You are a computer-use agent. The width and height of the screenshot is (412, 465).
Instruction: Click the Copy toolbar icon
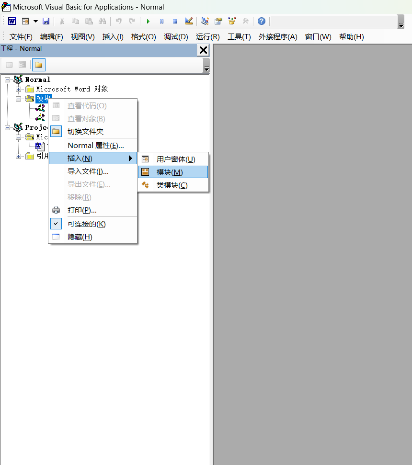click(75, 22)
